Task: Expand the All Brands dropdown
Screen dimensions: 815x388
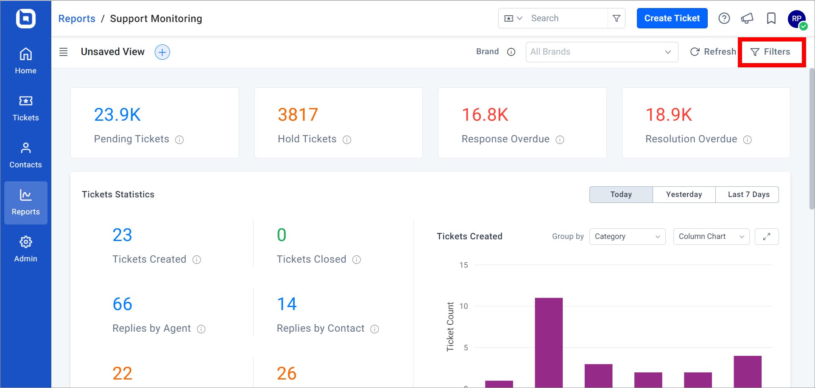Action: pyautogui.click(x=602, y=52)
